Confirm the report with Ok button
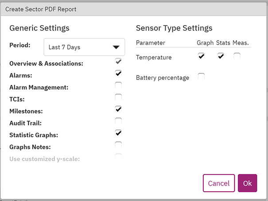Viewport: 268px width, 201px height. 247,183
